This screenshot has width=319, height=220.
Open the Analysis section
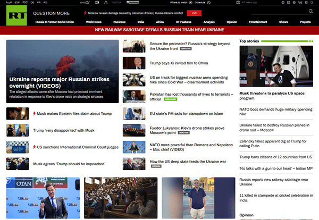(x=209, y=22)
